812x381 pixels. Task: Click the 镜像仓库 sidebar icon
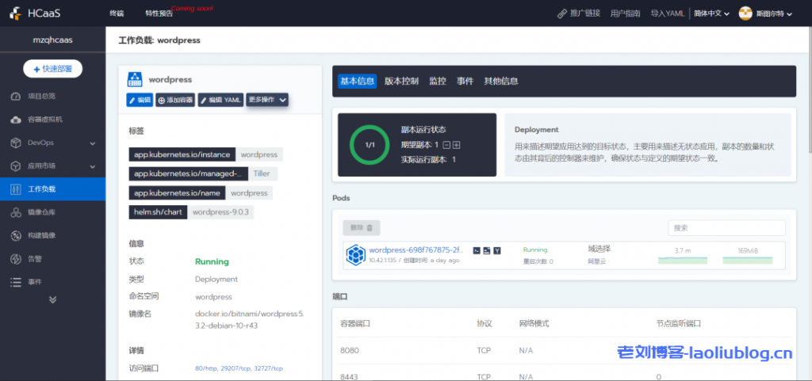tap(15, 212)
